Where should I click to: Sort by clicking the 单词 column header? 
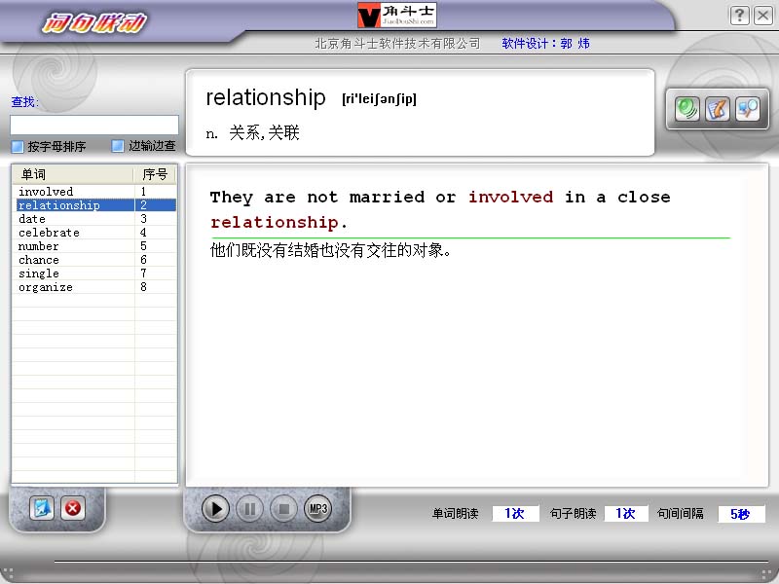[73, 174]
